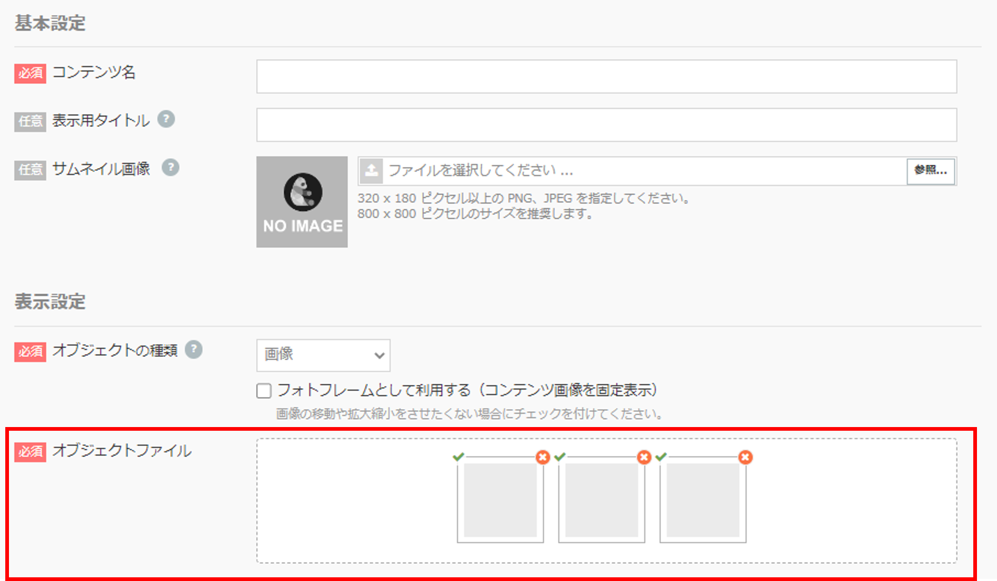Screen dimensions: 997x581
Task: Select the first object file thumbnail
Action: (500, 500)
